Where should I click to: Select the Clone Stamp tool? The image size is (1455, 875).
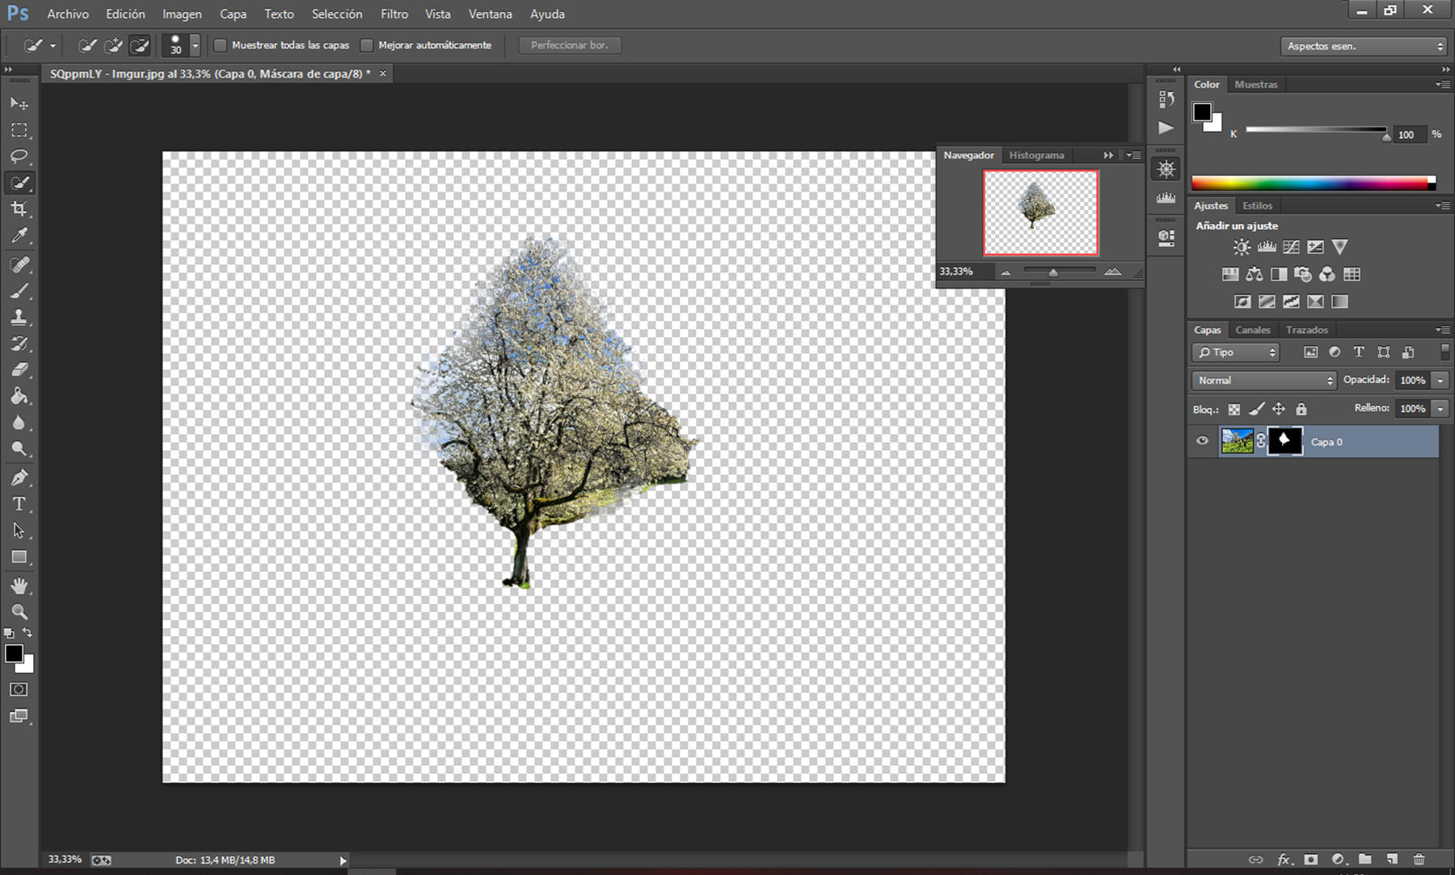tap(19, 318)
